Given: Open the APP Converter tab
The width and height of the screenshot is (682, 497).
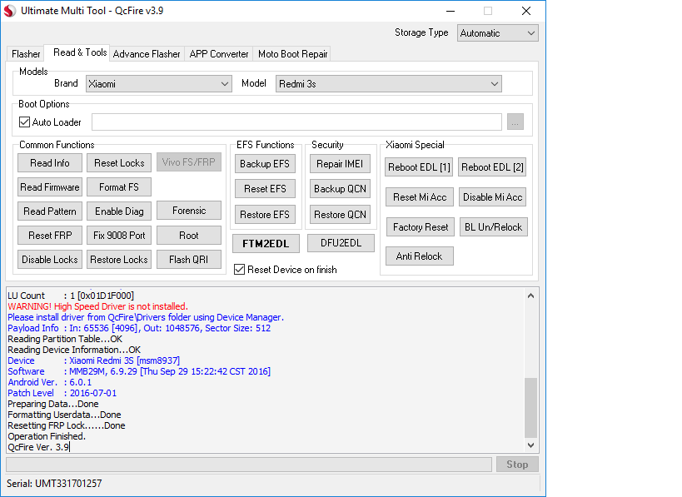Looking at the screenshot, I should (219, 54).
